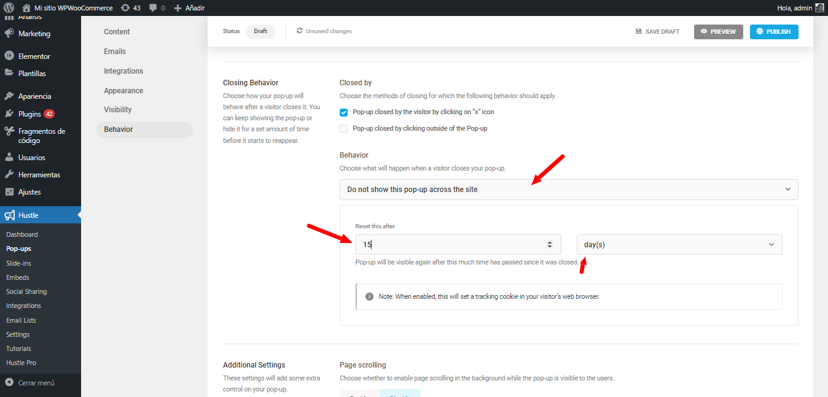Image resolution: width=828 pixels, height=397 pixels.
Task: Click the admin avatar thumbnail
Action: 819,8
